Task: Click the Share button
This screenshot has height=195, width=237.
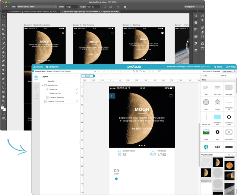Action: (218, 67)
